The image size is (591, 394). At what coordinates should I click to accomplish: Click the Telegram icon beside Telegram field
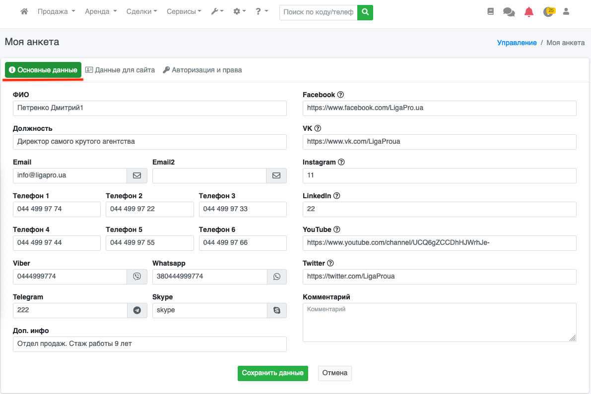(137, 310)
